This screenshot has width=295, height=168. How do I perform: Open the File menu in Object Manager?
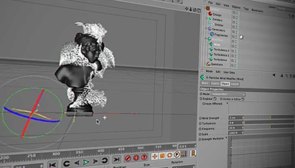(x=210, y=3)
